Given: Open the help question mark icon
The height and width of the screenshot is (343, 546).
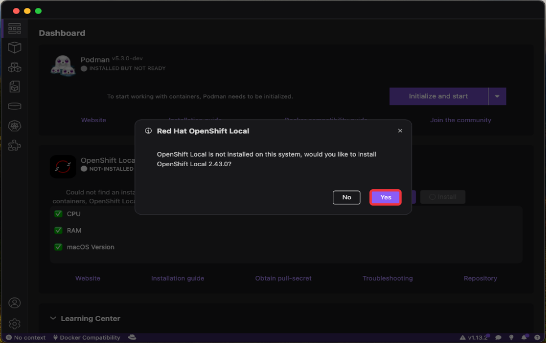Looking at the screenshot, I should pos(538,337).
